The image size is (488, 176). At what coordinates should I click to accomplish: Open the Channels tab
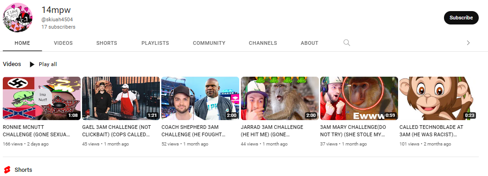[263, 43]
